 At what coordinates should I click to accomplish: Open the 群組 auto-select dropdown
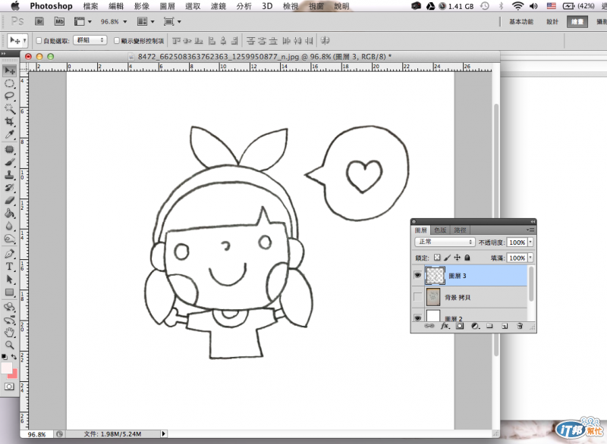click(90, 40)
